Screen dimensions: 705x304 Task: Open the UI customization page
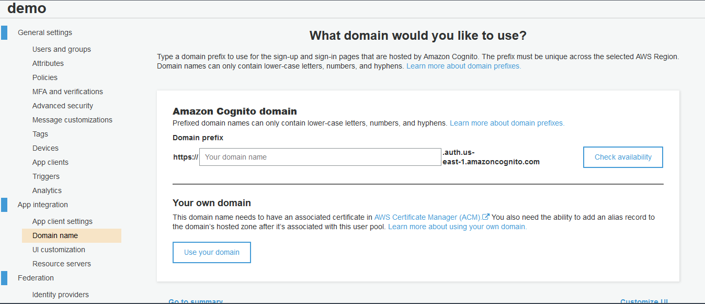click(58, 250)
